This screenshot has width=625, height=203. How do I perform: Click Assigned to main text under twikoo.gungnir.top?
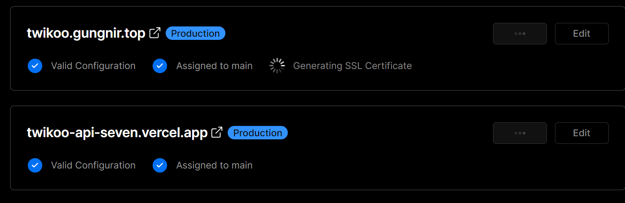(x=214, y=66)
